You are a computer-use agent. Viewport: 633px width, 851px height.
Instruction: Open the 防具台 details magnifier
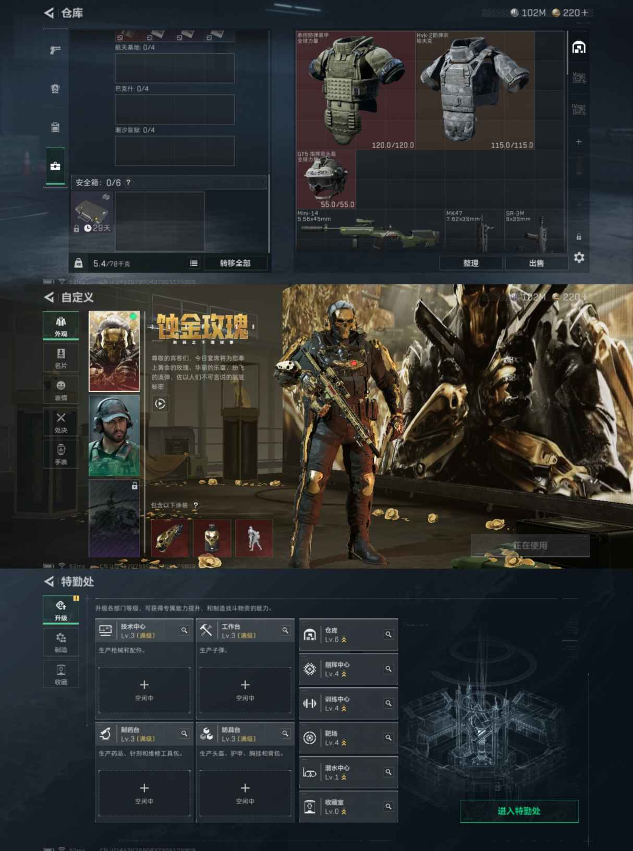(285, 734)
